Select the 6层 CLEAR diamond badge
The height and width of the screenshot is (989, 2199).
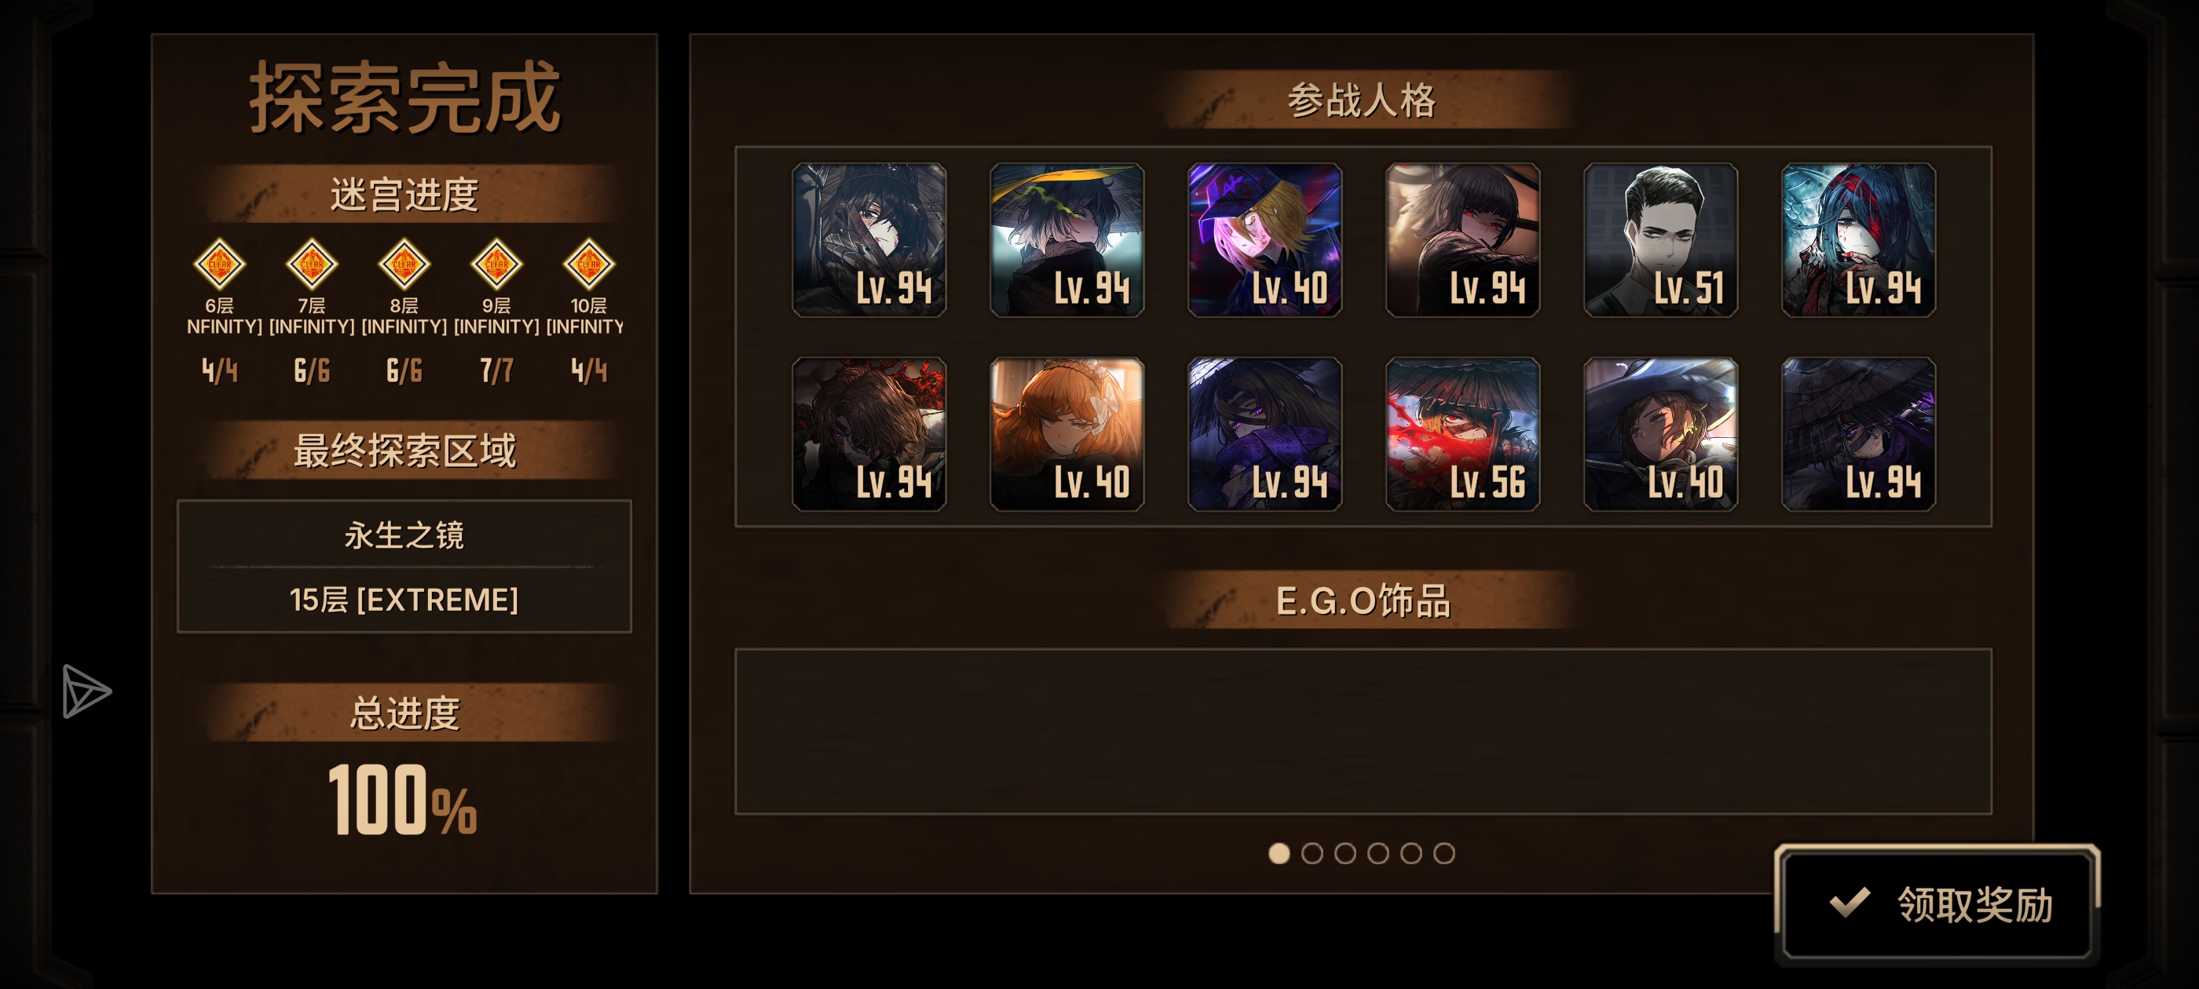click(x=219, y=264)
